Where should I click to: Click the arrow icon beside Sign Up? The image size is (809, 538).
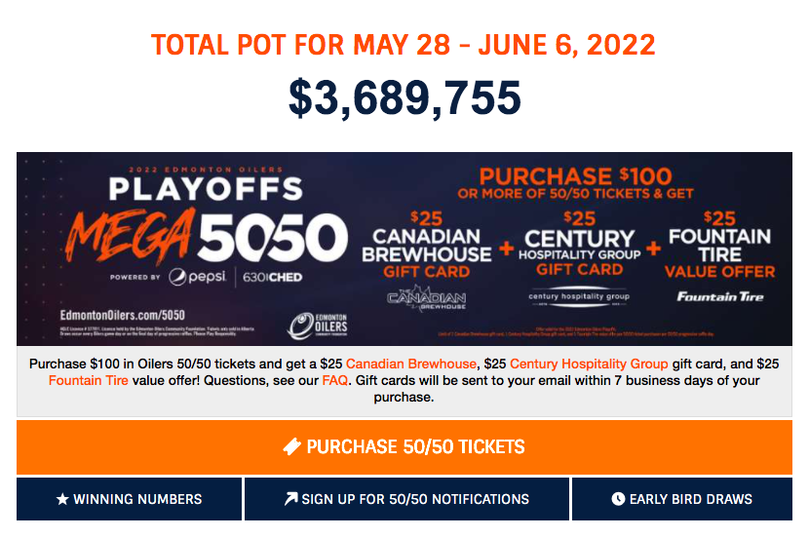[290, 499]
